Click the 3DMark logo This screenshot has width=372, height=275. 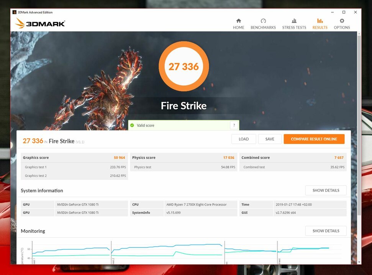[40, 23]
